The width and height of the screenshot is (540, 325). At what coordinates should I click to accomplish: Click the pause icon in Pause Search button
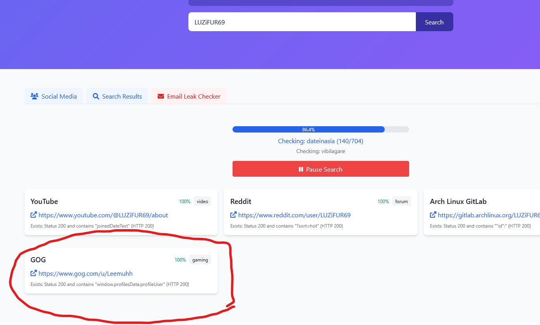point(301,169)
